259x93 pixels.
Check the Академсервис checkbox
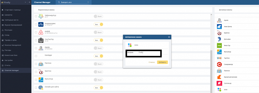pos(36,25)
